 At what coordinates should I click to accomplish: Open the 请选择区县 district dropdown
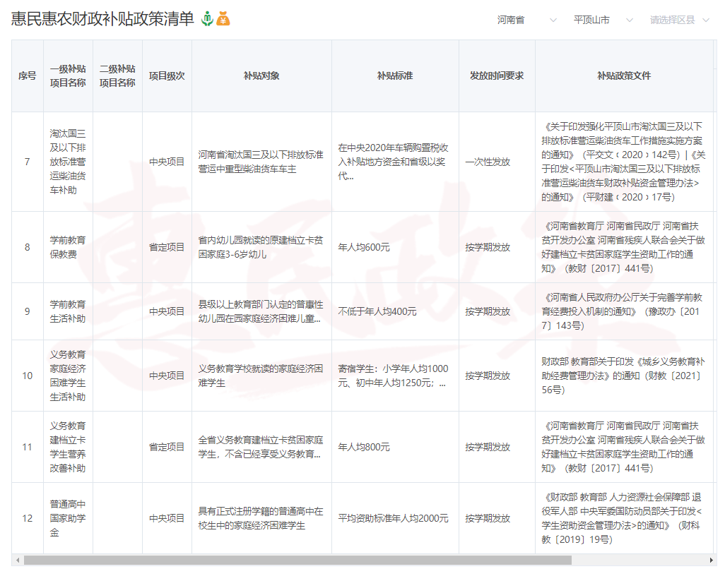tap(679, 20)
